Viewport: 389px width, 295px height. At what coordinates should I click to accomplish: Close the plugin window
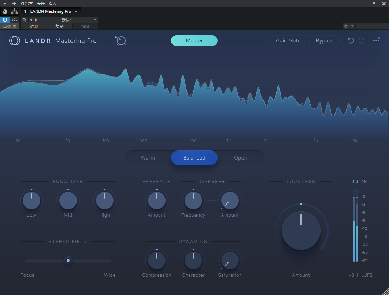(384, 4)
